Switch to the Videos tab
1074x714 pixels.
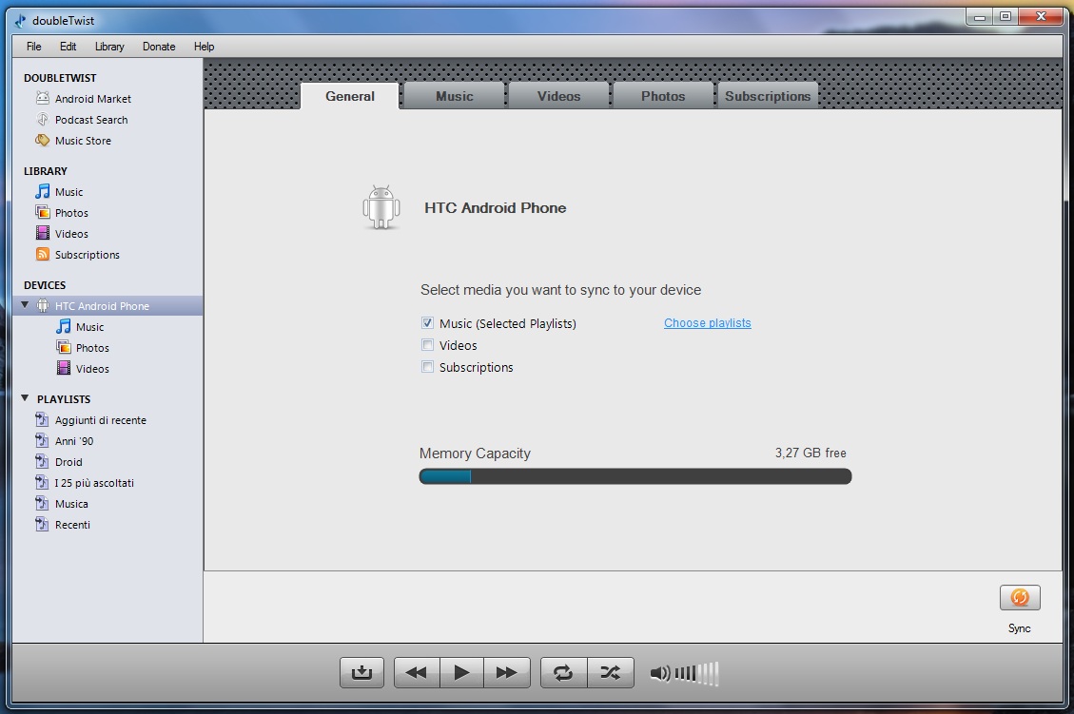click(x=559, y=96)
